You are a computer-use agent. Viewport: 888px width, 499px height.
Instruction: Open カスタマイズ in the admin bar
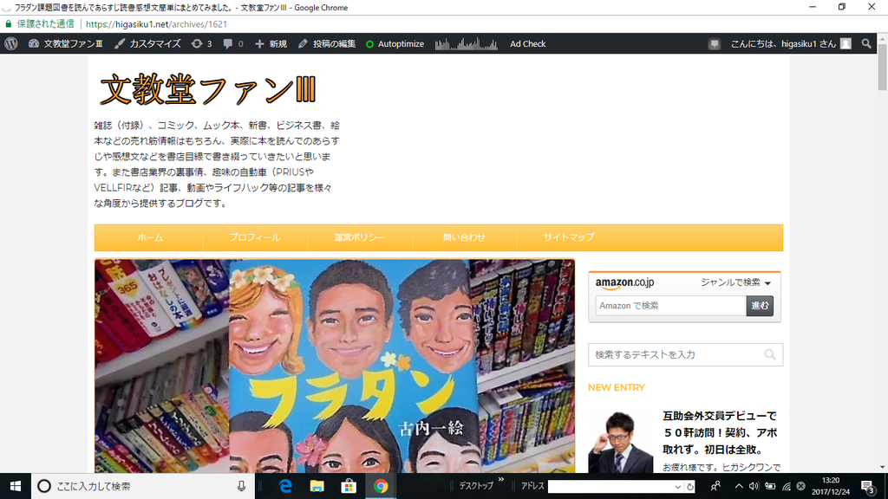pos(147,43)
